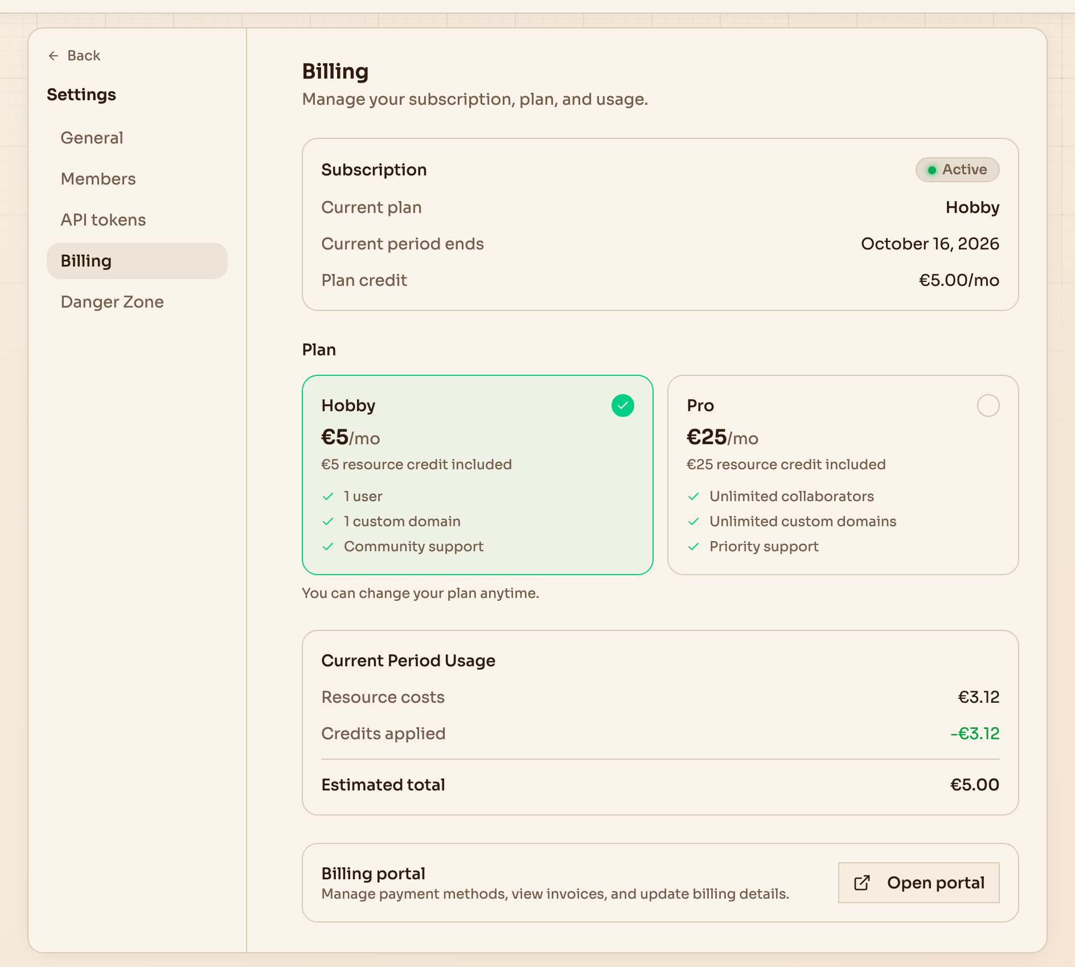Click the October 16, 2026 date value
The image size is (1075, 967).
930,244
